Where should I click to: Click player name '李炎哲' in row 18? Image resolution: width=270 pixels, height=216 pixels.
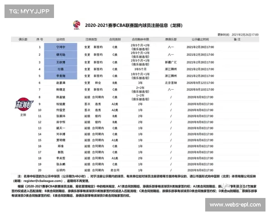61,158
